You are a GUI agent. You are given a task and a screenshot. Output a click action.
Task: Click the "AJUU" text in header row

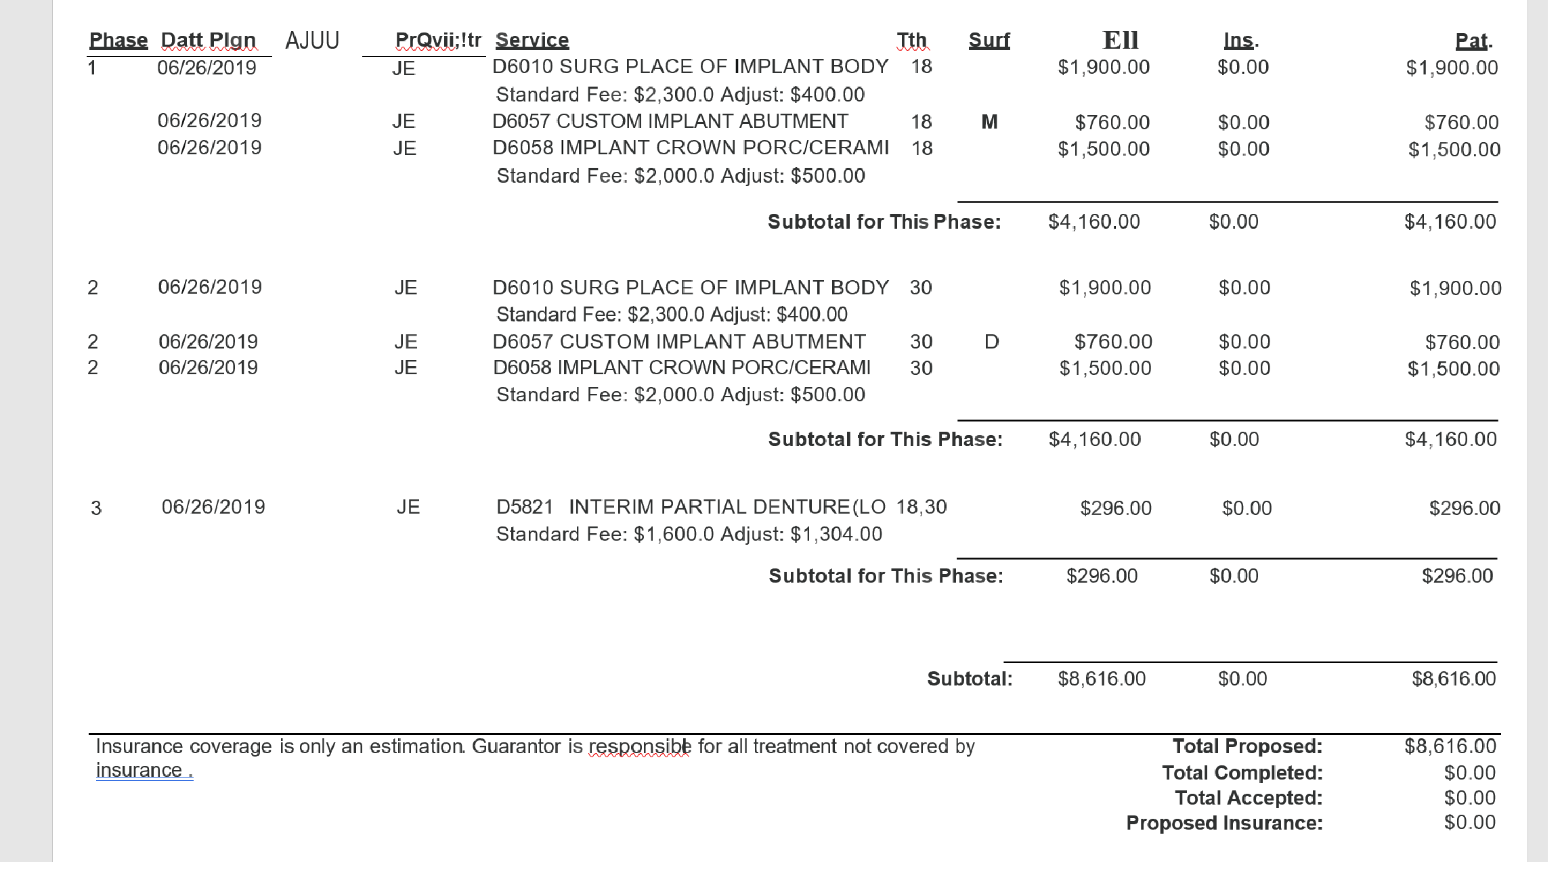point(312,41)
